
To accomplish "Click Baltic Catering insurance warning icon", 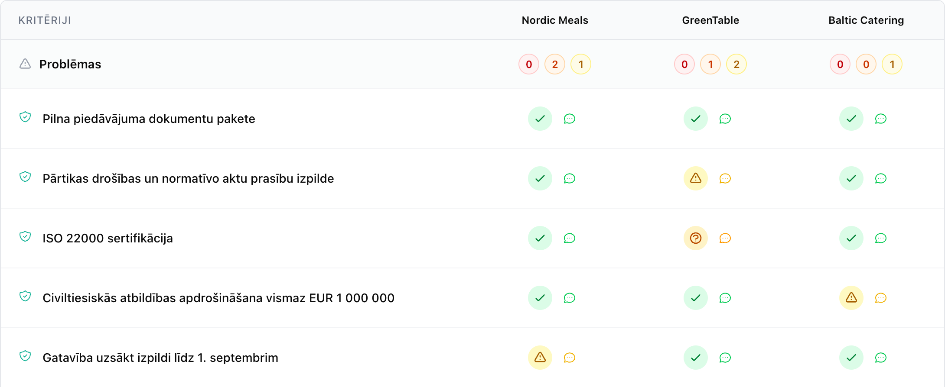I will tap(851, 298).
